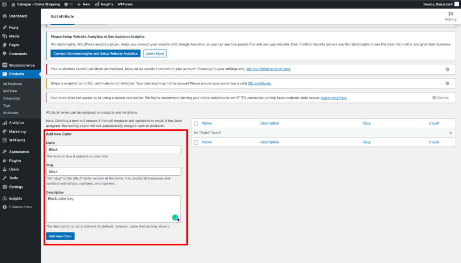Sort by Slug in table header
The image size is (461, 263).
coord(366,123)
